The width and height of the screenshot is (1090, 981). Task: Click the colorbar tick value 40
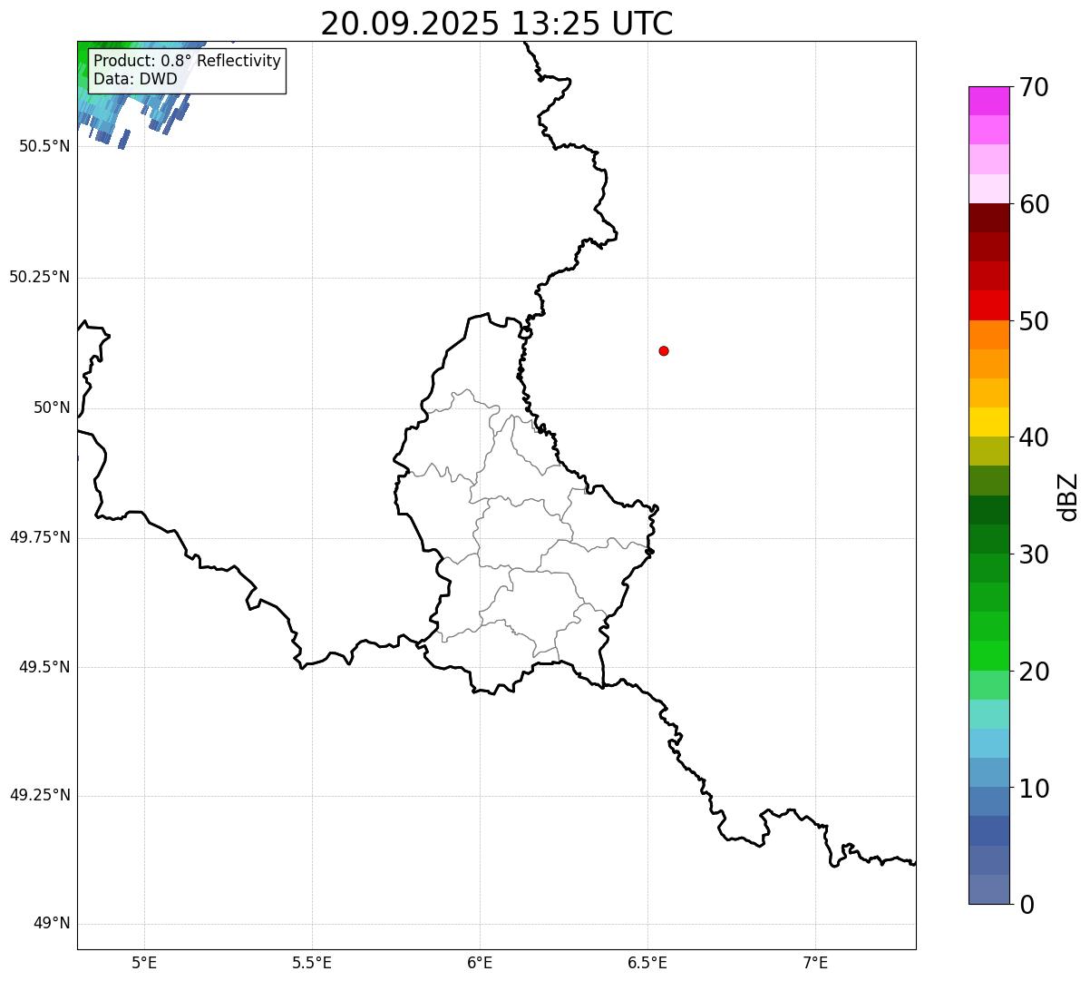(x=1034, y=438)
